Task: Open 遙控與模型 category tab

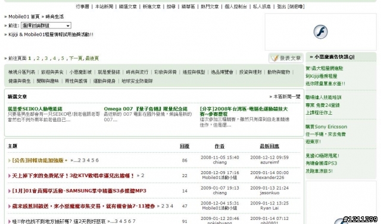Action: click(x=193, y=72)
